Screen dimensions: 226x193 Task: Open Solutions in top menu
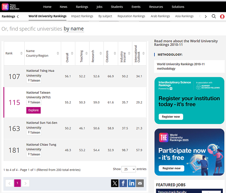178,7
